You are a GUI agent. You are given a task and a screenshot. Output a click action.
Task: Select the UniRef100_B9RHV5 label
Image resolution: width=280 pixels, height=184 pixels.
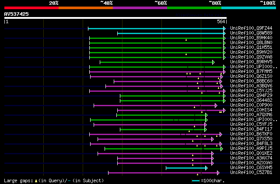(x=251, y=62)
